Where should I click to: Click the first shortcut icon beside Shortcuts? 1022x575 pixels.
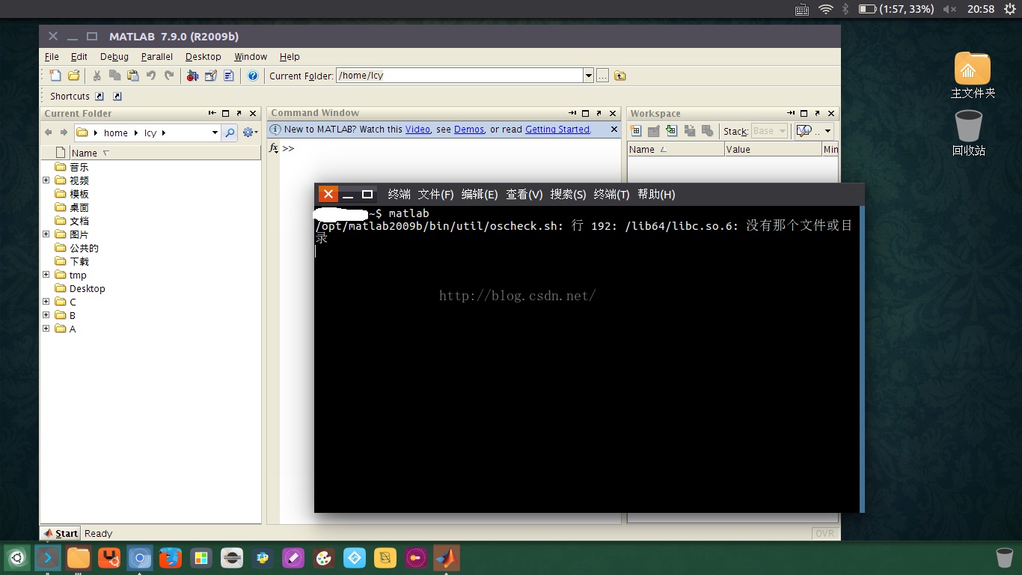(100, 96)
